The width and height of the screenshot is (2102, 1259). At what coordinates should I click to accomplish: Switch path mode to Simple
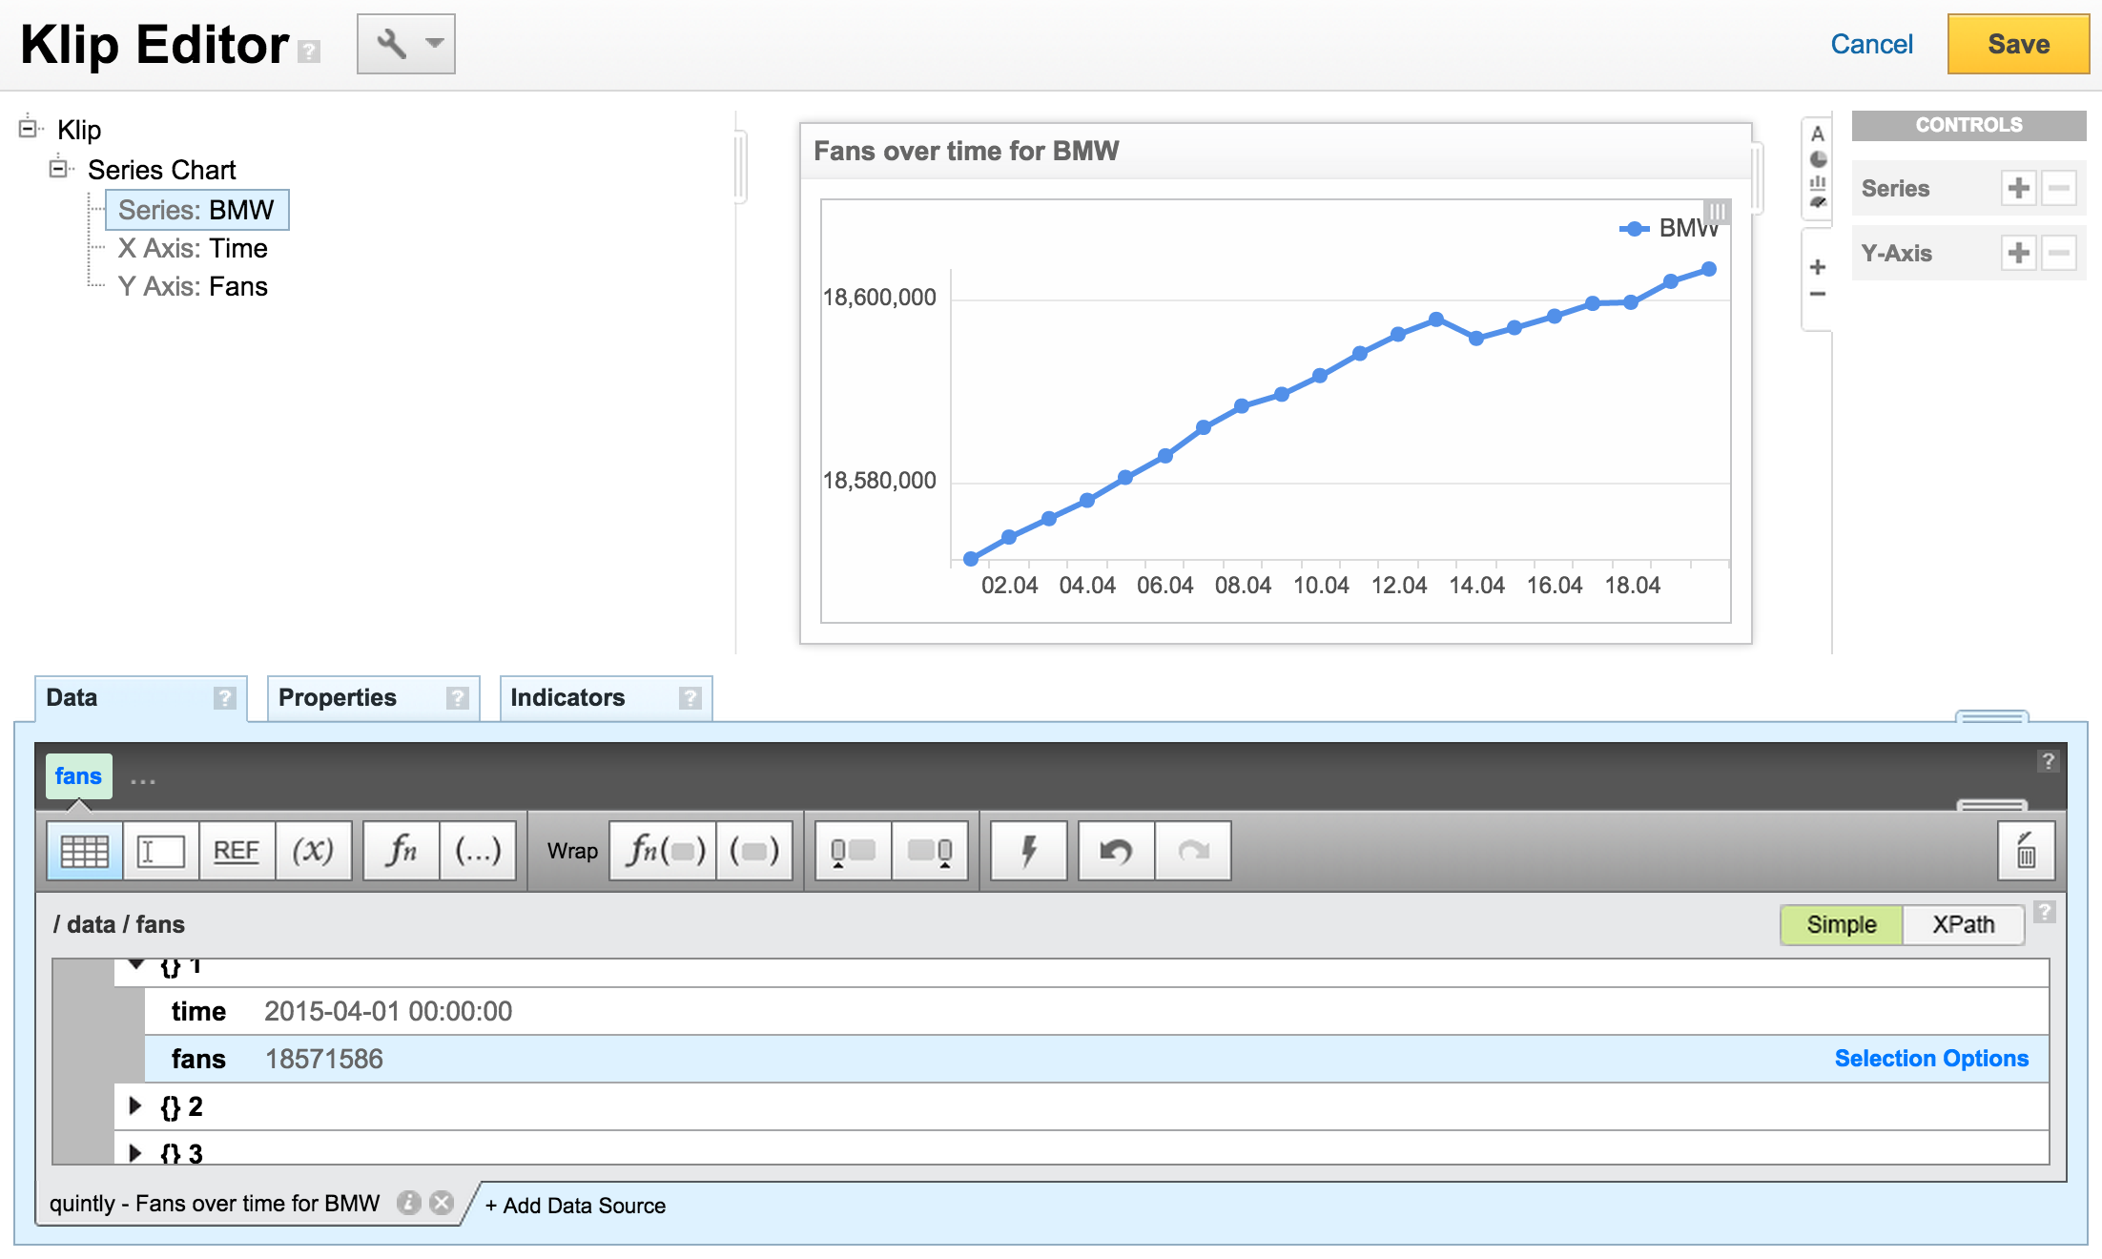click(x=1841, y=924)
